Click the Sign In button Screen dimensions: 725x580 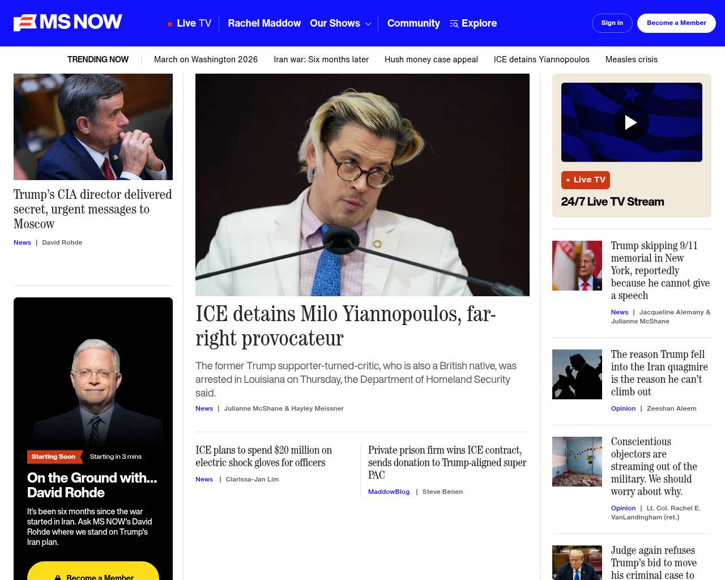[612, 23]
